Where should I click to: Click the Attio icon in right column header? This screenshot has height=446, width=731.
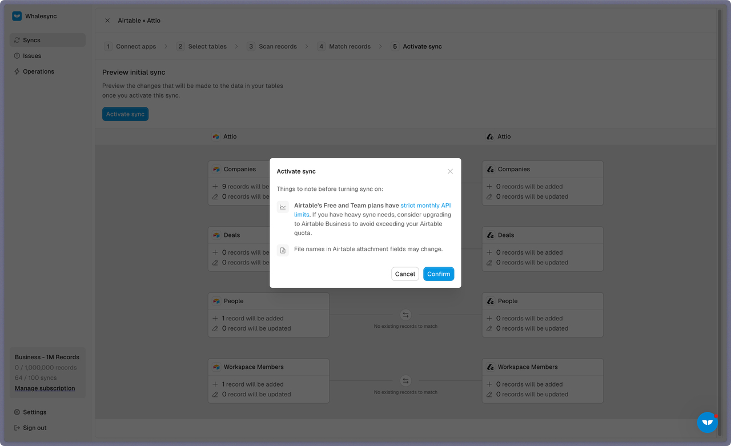490,137
